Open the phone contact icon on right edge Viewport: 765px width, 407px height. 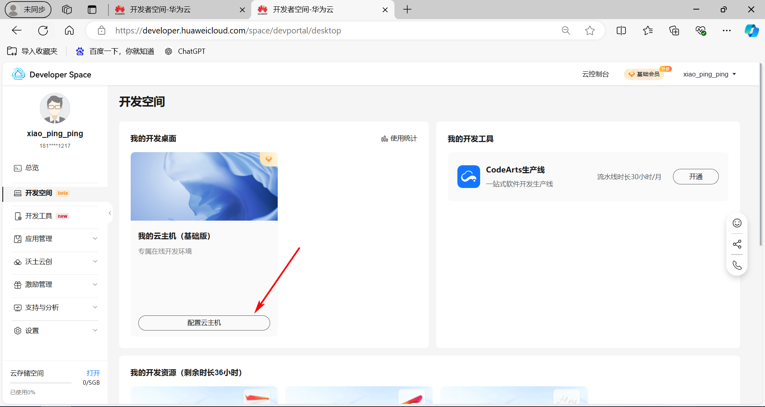pos(737,265)
